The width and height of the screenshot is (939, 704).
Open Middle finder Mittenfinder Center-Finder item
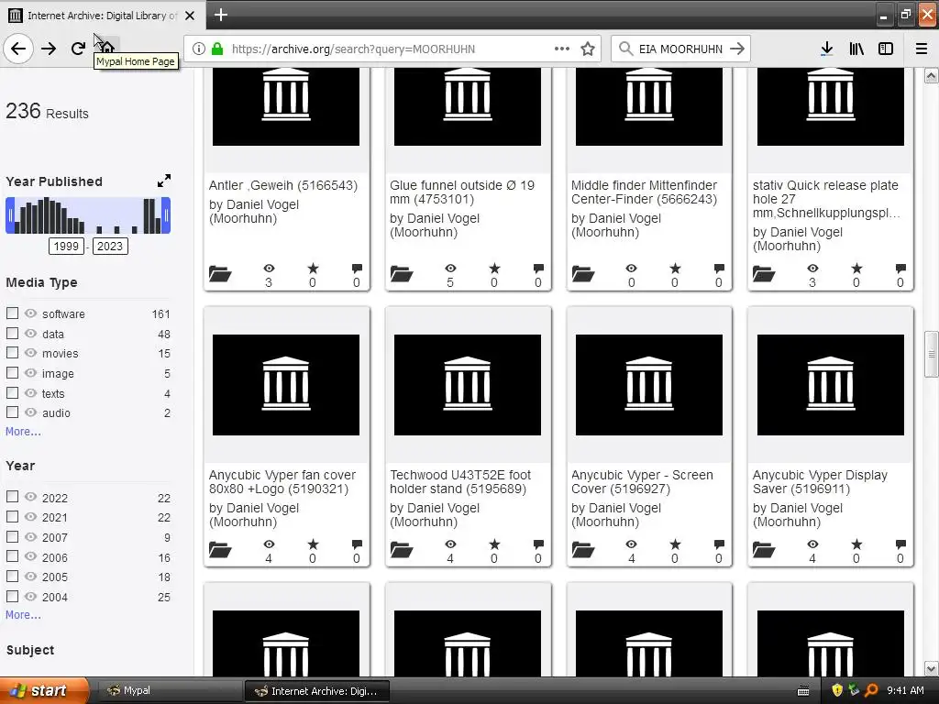(644, 192)
